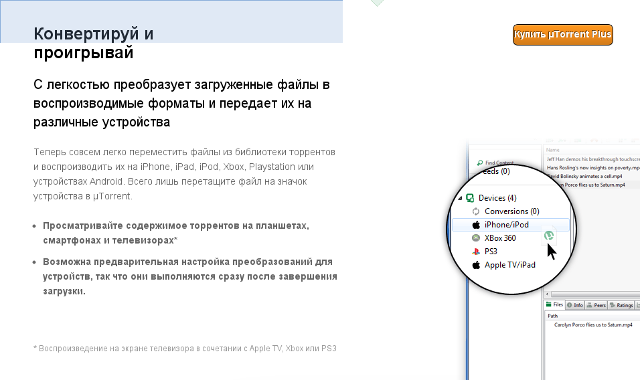Click the XBox 360 icon
Screen dimensions: 640x380
(476, 238)
